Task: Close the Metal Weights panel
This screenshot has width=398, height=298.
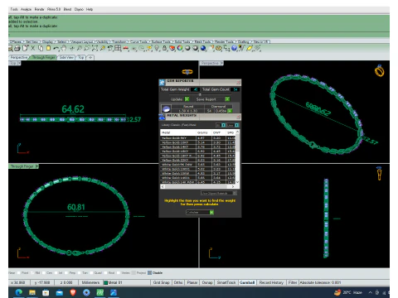Action: pos(238,117)
